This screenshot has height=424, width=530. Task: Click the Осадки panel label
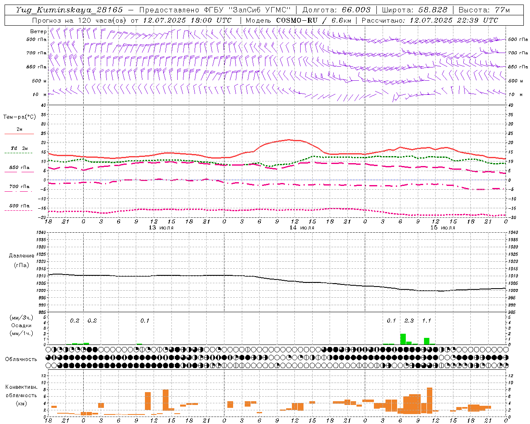(x=22, y=325)
